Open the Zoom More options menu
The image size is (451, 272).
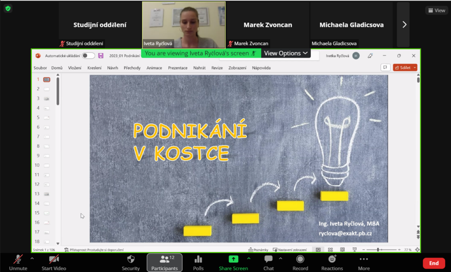pos(364,263)
